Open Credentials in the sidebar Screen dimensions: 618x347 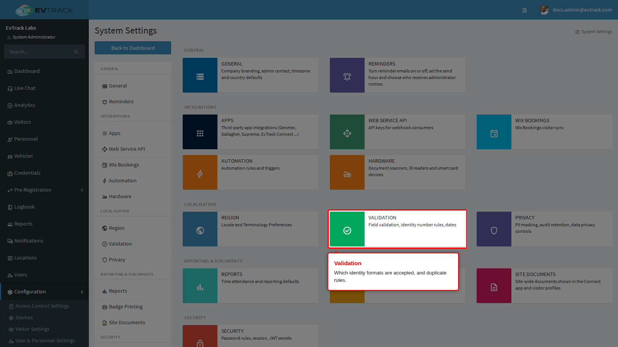pos(44,173)
